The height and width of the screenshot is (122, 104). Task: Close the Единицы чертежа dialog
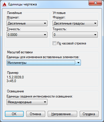[x=95, y=3]
